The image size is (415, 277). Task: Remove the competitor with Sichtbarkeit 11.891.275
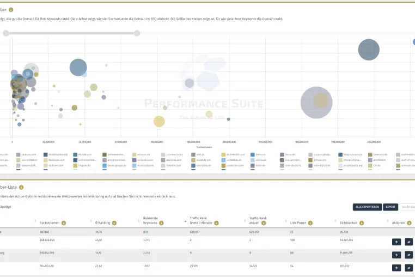coord(408,255)
